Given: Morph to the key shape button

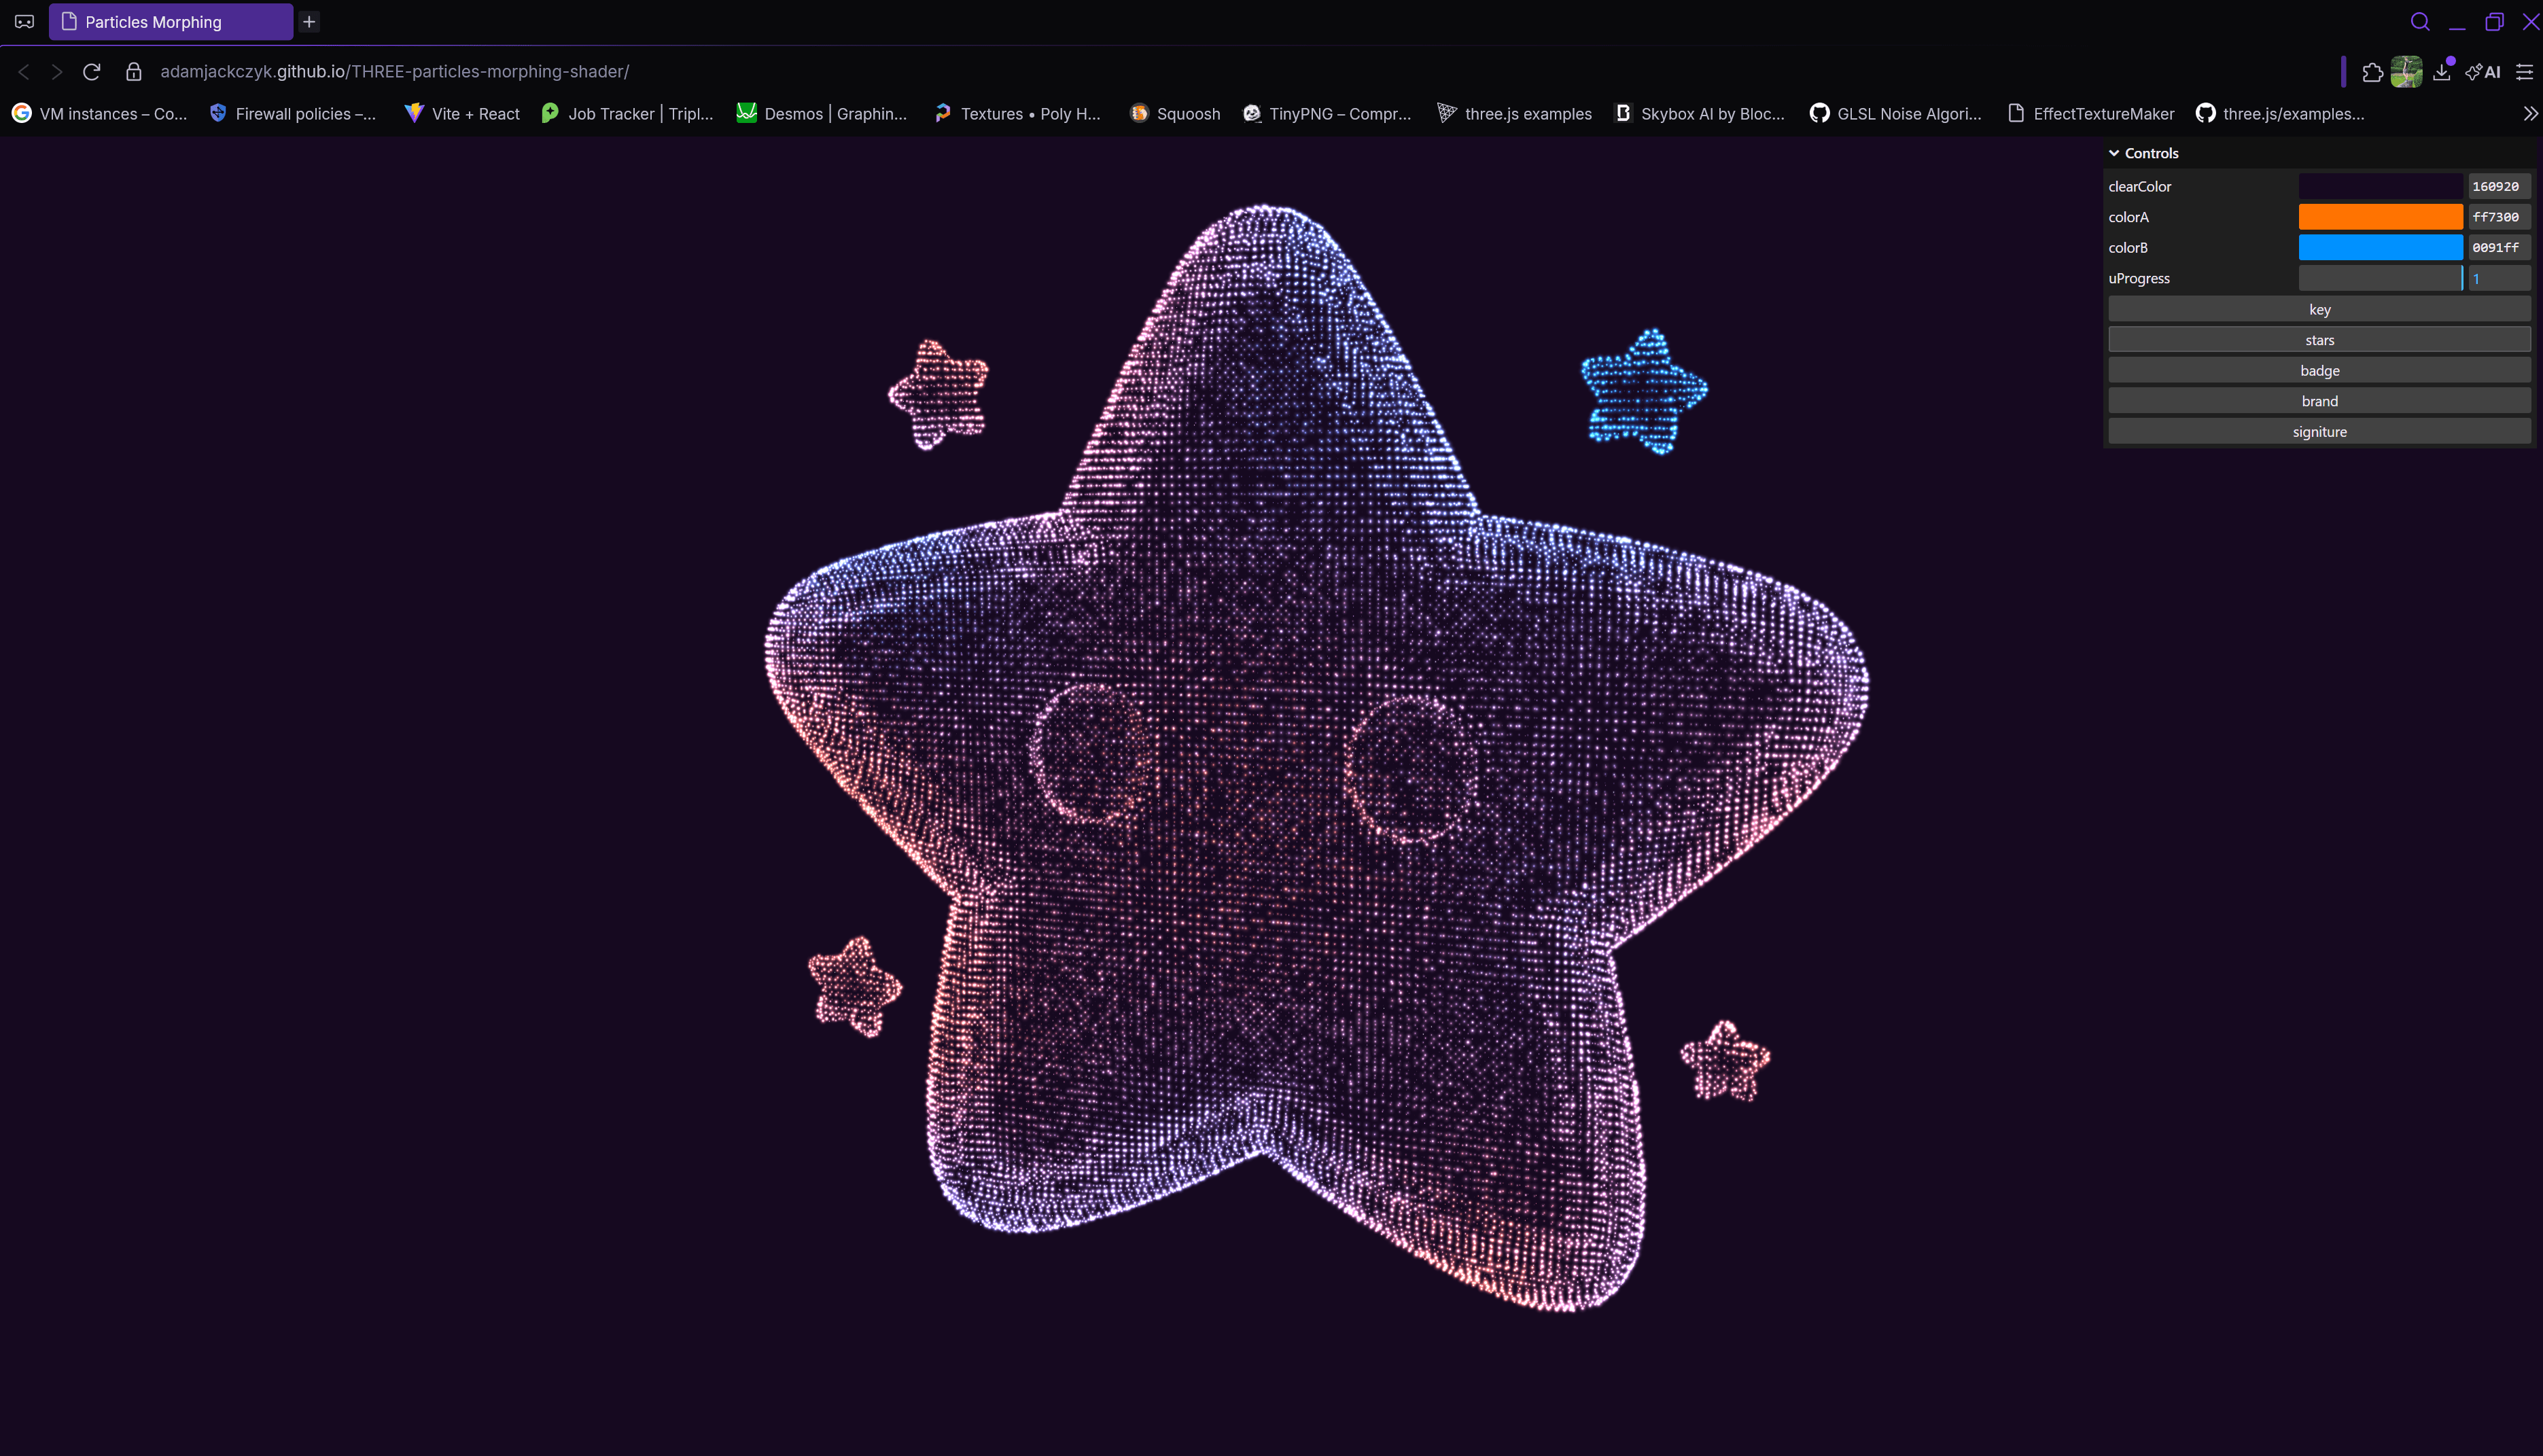Looking at the screenshot, I should (x=2320, y=309).
